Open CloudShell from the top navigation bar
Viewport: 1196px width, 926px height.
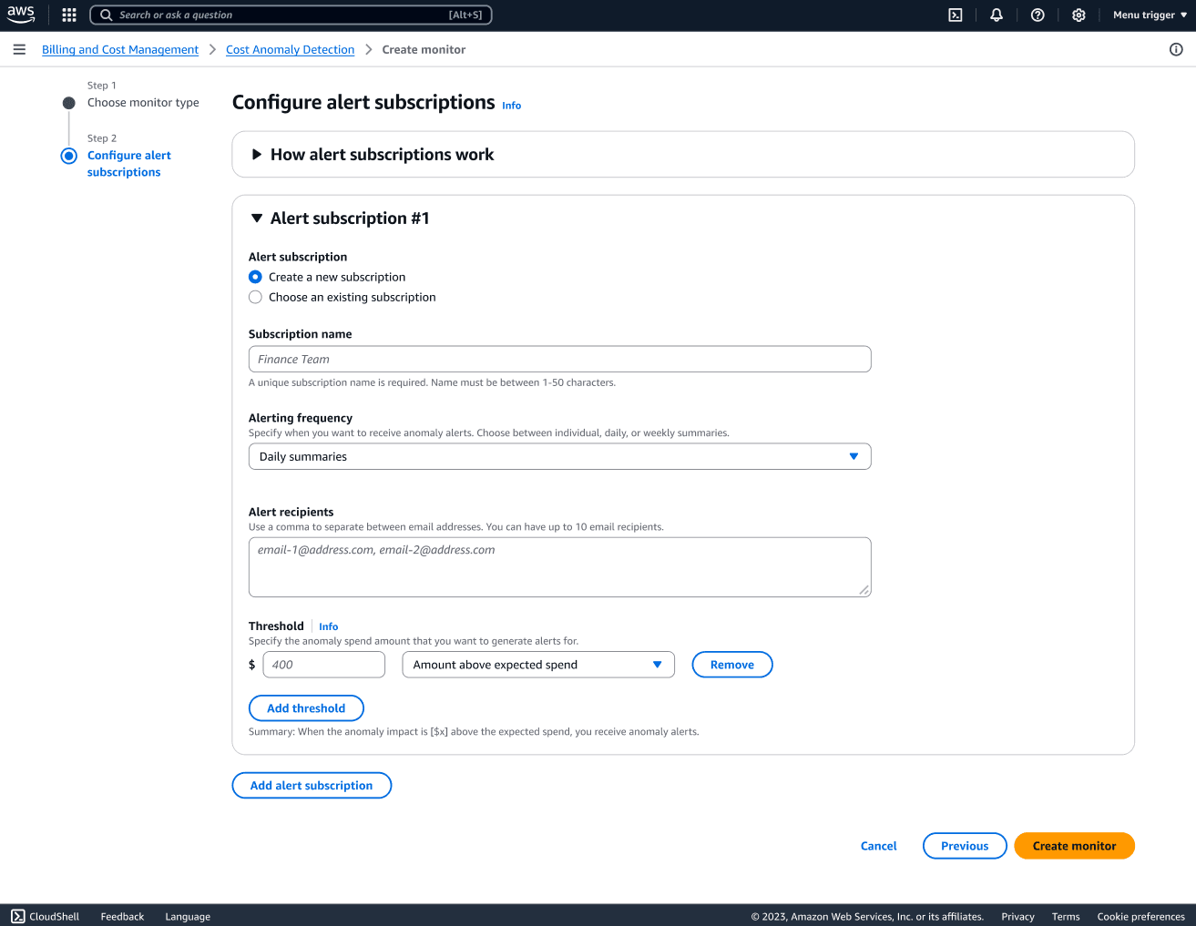click(955, 15)
